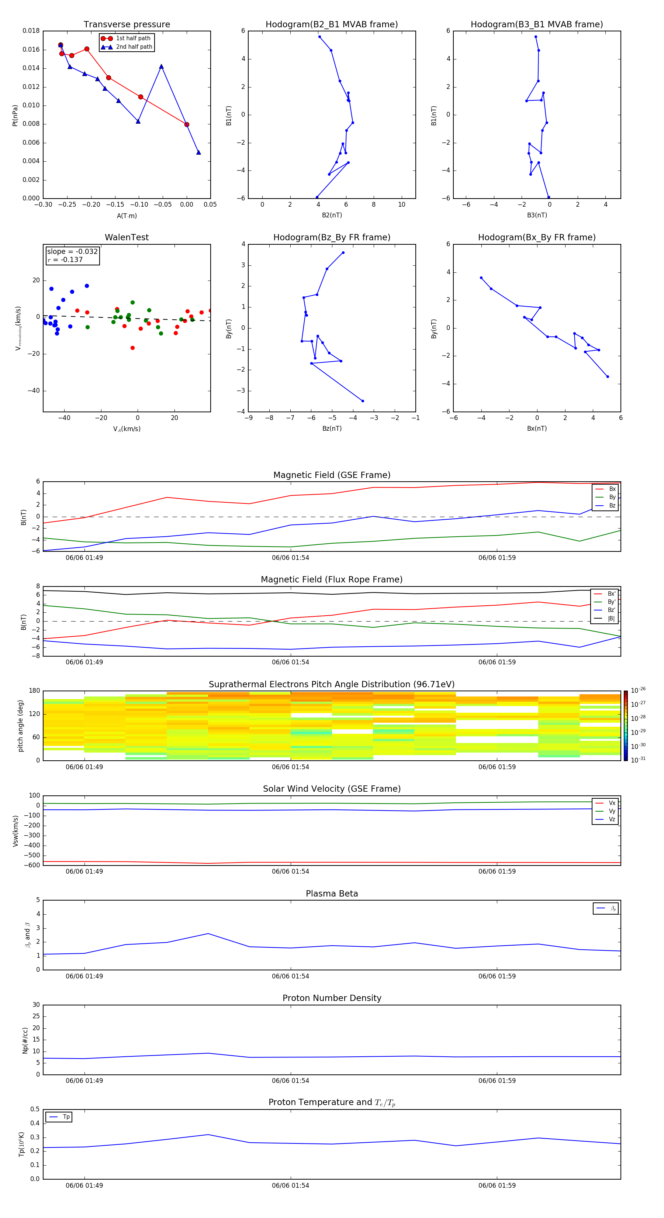This screenshot has height=1218, width=664.
Task: Click the 'Pt(nPa)' y-axis label
Action: click(15, 116)
